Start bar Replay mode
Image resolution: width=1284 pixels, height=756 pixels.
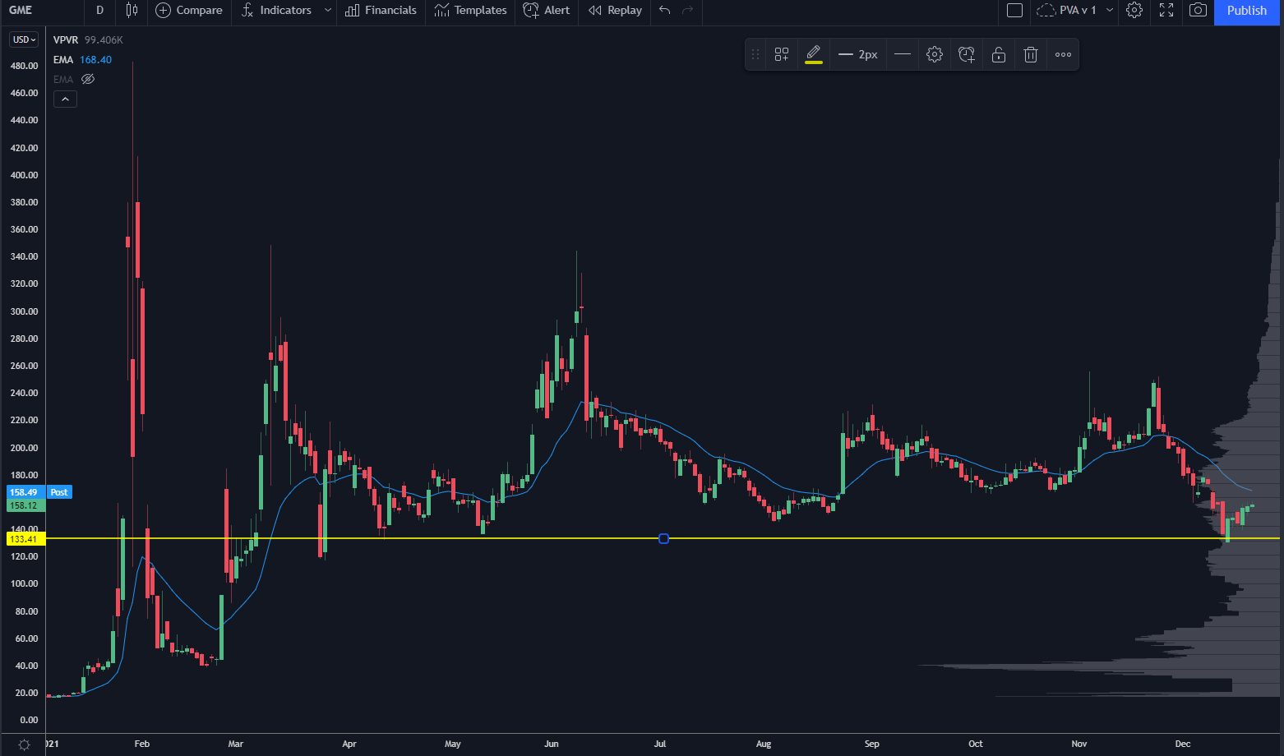[x=616, y=11]
